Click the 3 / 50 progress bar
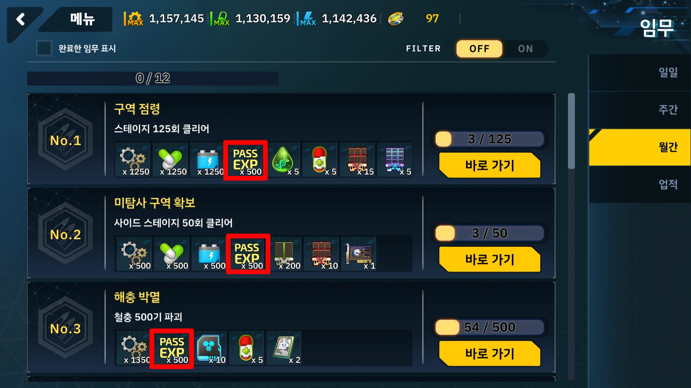This screenshot has width=691, height=388. [x=489, y=233]
